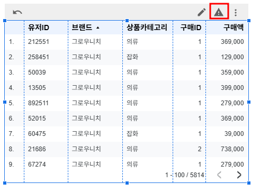
Task: Sort by the 구매액 column header
Action: point(234,28)
